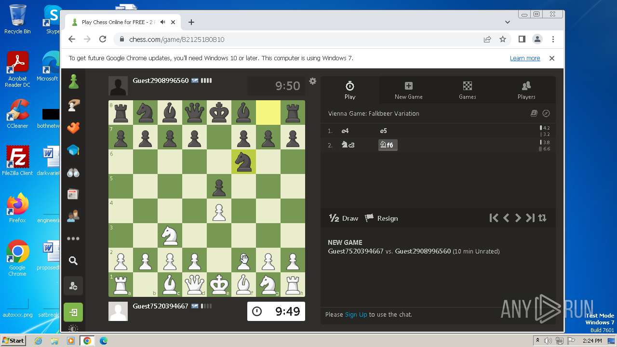Screen dimensions: 617x347
Task: Open Recycle Bin on desktop
Action: (x=17, y=20)
